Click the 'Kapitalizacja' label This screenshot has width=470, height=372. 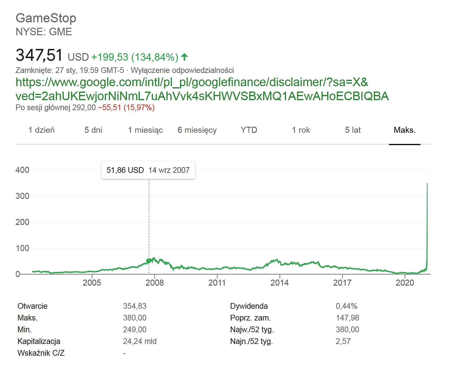[39, 341]
